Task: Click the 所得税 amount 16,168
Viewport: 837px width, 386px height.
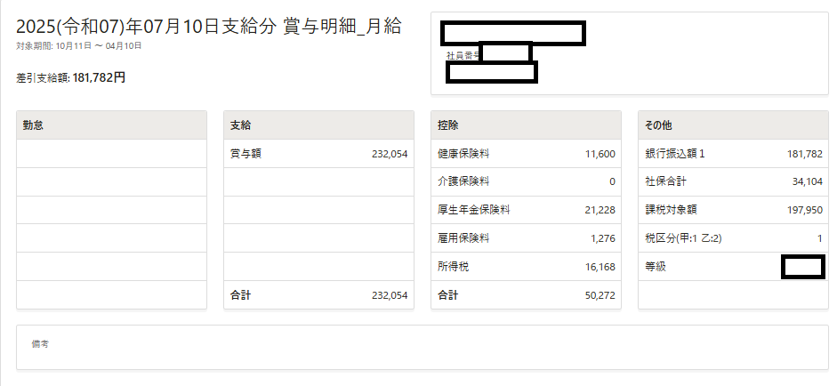Action: (x=600, y=266)
